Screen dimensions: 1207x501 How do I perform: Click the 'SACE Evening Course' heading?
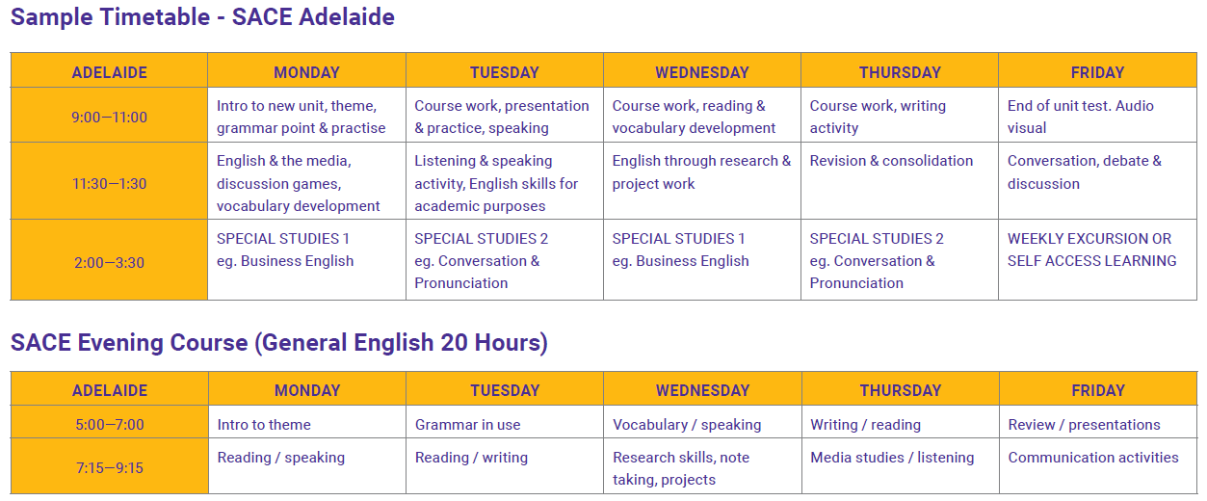click(x=279, y=343)
